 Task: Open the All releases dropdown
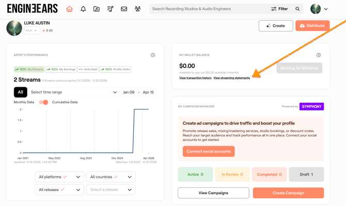[59, 189]
